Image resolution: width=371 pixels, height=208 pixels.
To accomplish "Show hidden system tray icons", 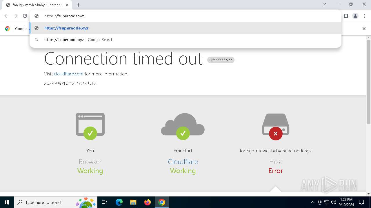I will [312, 202].
